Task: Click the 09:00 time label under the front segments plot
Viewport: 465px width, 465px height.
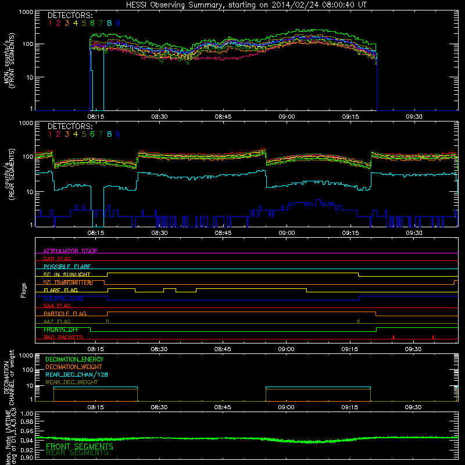Action: point(287,117)
